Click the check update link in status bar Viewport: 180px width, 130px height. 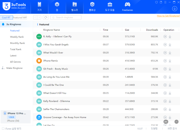click(172, 128)
